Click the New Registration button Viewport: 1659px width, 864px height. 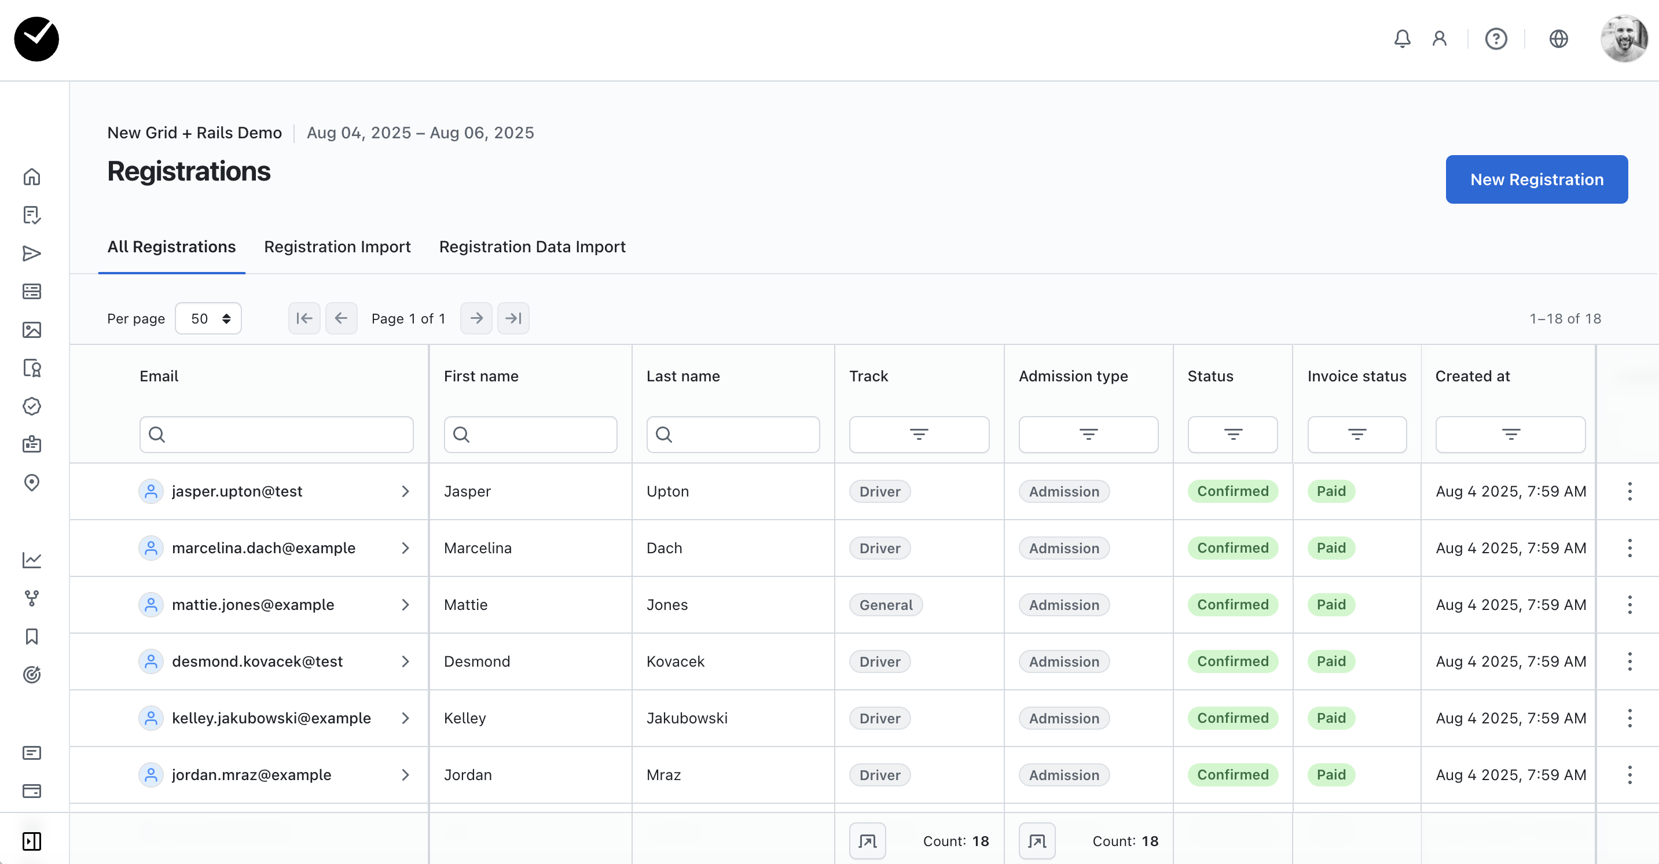click(x=1536, y=179)
